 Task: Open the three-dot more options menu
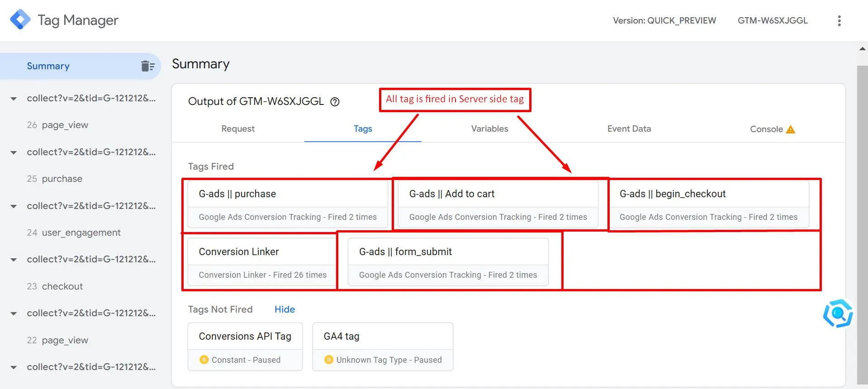pyautogui.click(x=839, y=21)
